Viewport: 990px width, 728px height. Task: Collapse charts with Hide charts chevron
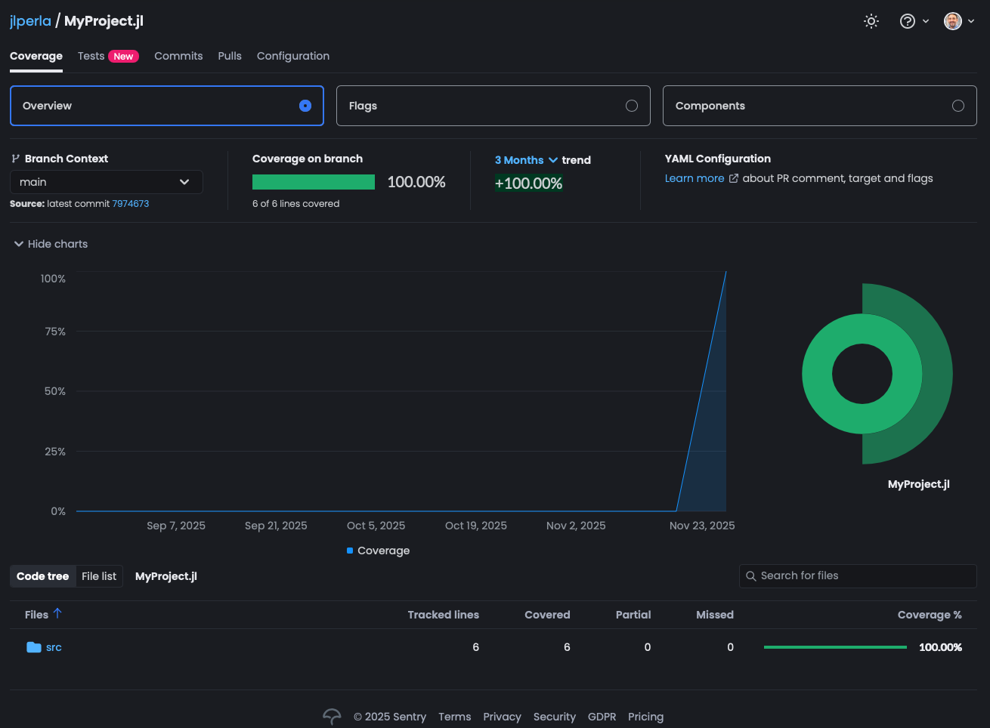19,244
